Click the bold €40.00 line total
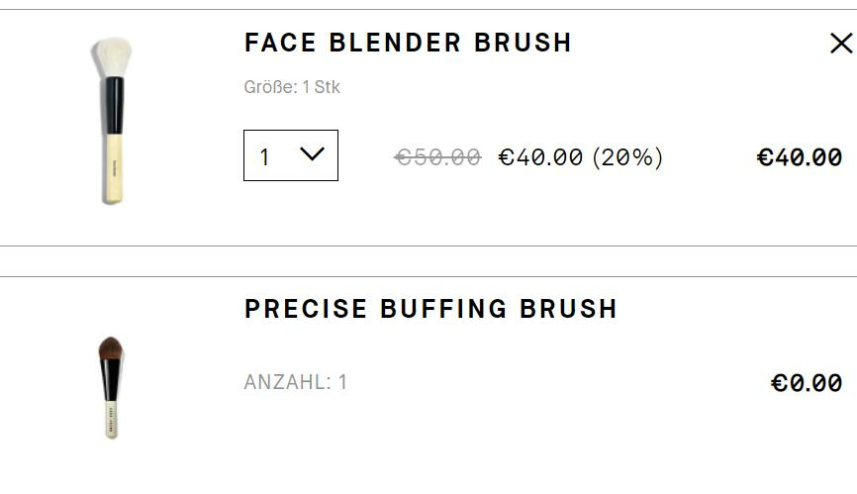This screenshot has height=494, width=857. pos(799,157)
